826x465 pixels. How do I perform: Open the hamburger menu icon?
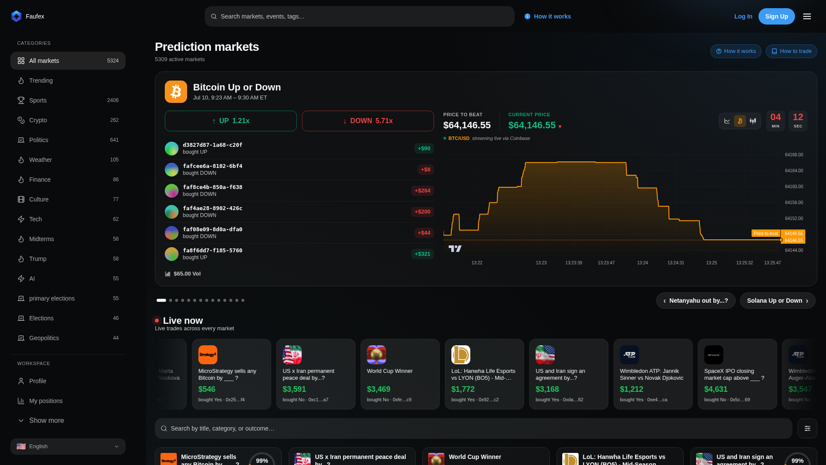click(807, 16)
